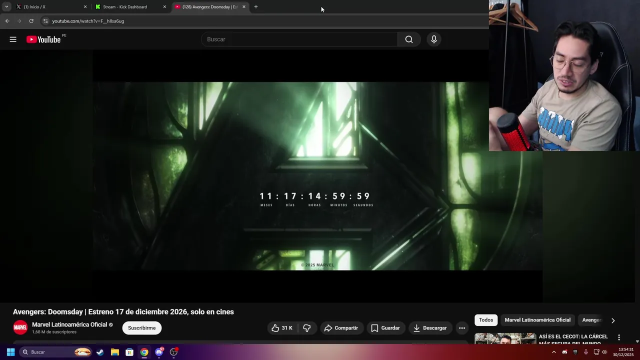
Task: Open the YouTube hamburger guide menu
Action: [x=13, y=39]
